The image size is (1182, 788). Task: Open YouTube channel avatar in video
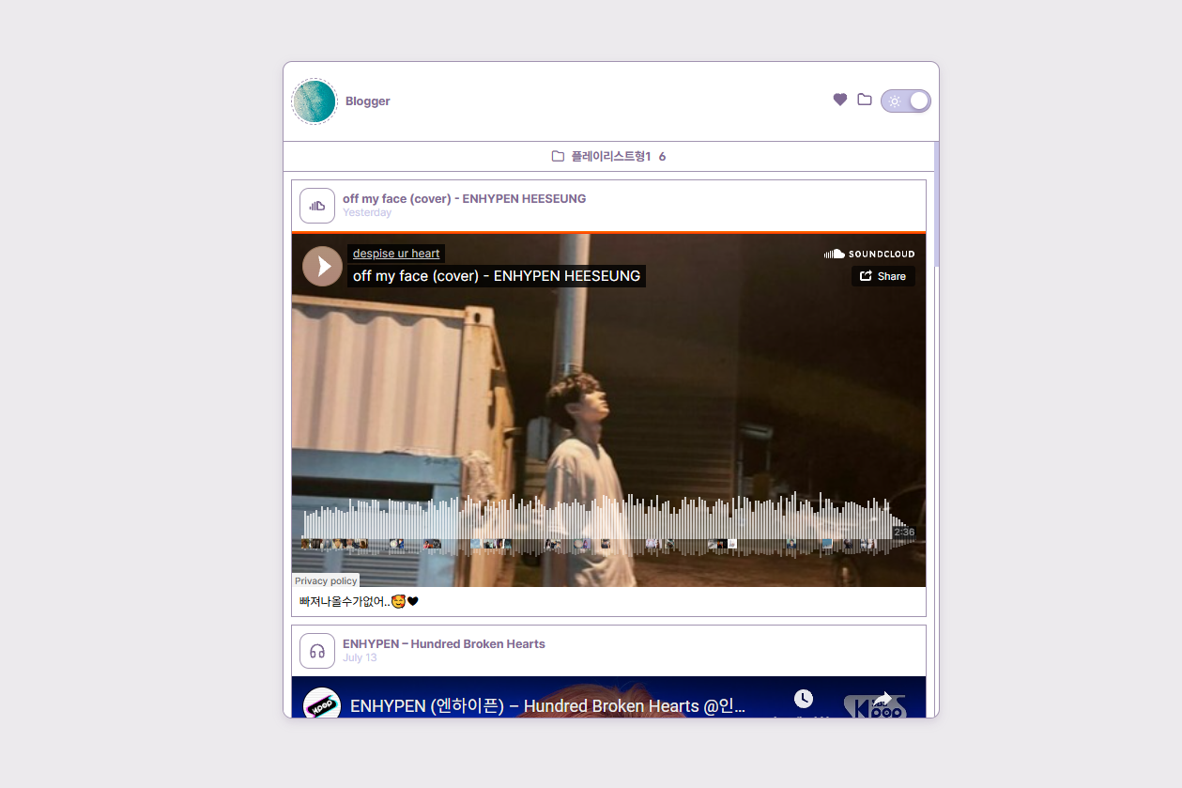coord(322,704)
